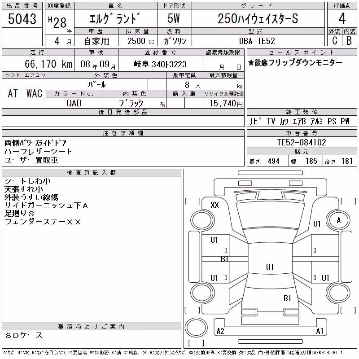This screenshot has width=359, height=359.
Task: Select the 注意事項欄 section header
Action: click(123, 133)
